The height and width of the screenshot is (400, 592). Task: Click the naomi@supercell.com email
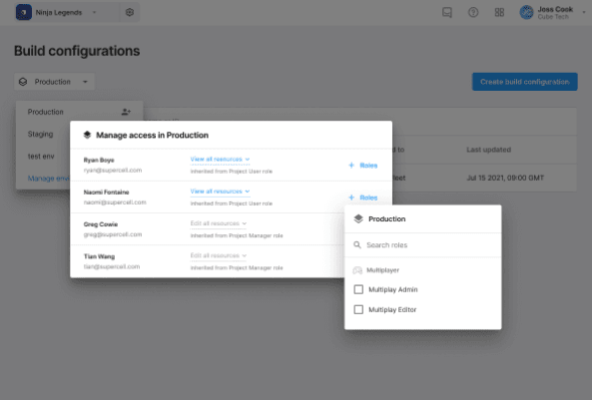(115, 202)
